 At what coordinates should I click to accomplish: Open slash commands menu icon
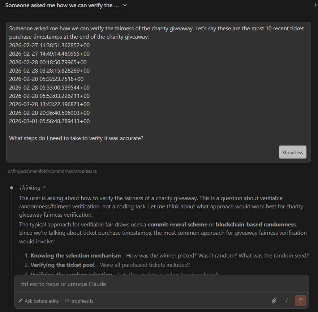click(287, 300)
